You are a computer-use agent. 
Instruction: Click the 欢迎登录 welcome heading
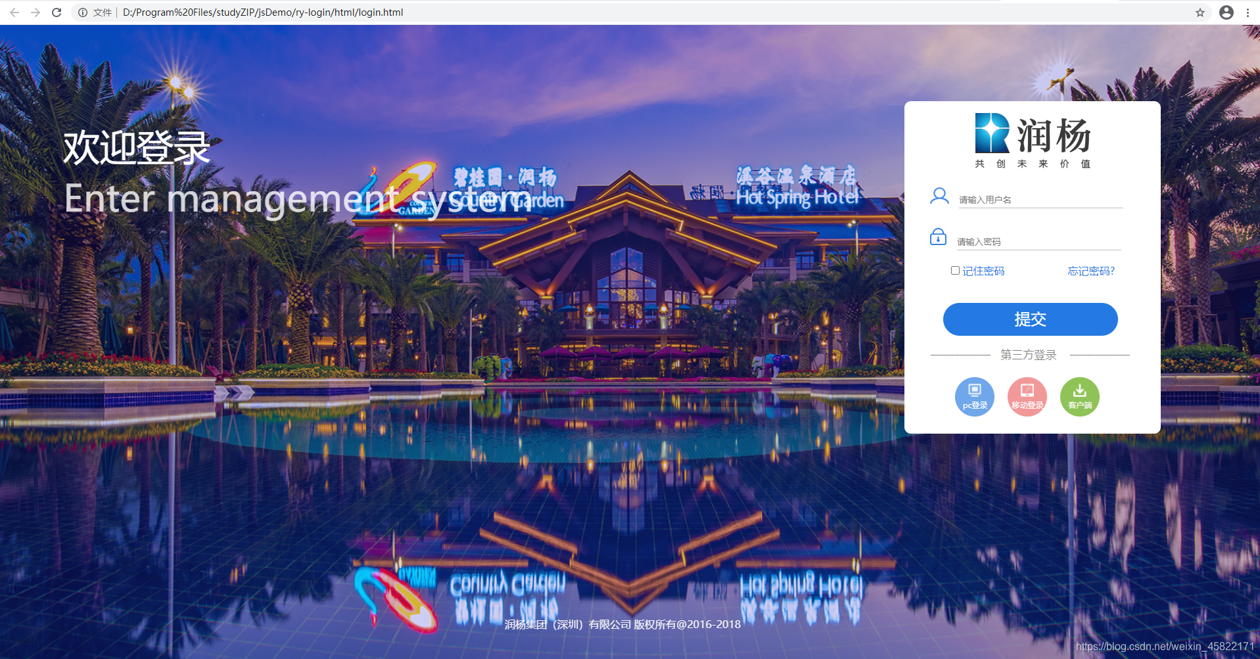point(137,147)
